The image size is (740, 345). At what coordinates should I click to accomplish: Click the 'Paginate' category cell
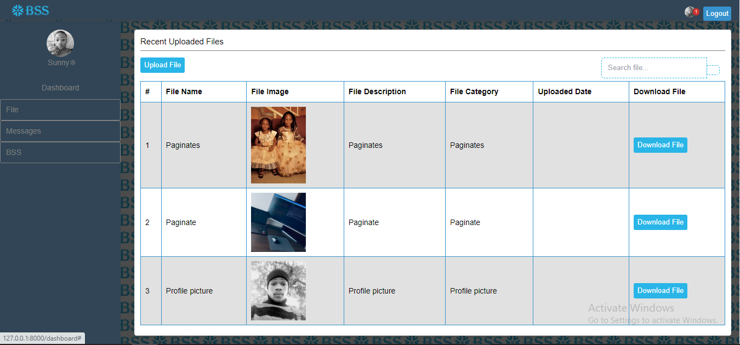coord(489,222)
